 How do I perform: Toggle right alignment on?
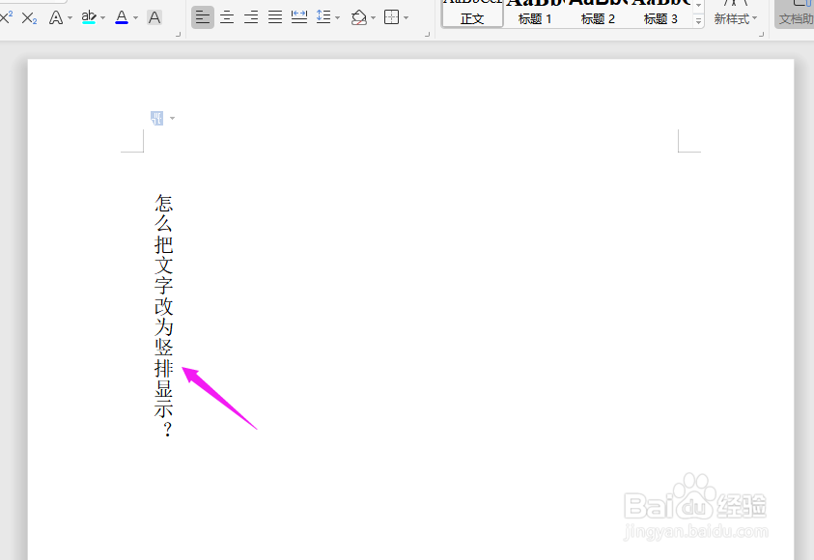click(250, 16)
